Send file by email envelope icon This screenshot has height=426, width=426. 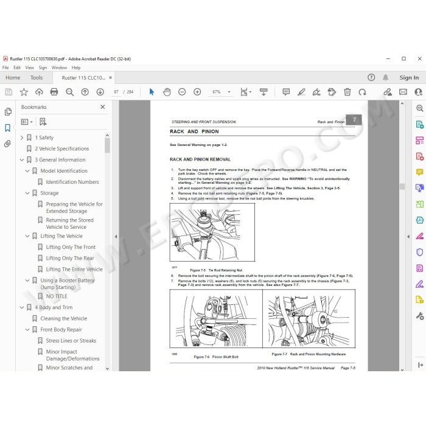tap(403, 92)
